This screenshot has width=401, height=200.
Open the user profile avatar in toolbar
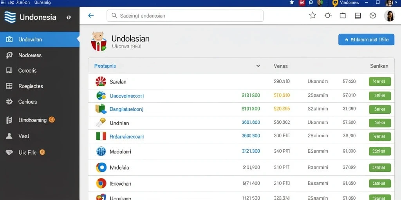pyautogui.click(x=390, y=16)
